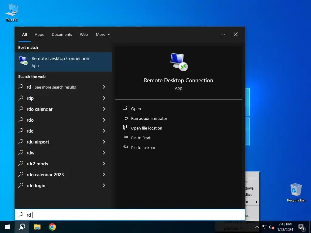Open the notification Action Center icon

click(301, 227)
